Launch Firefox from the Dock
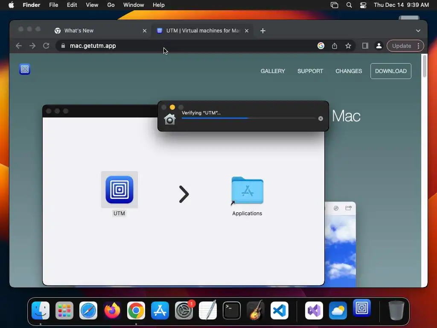437x328 pixels. click(112, 310)
